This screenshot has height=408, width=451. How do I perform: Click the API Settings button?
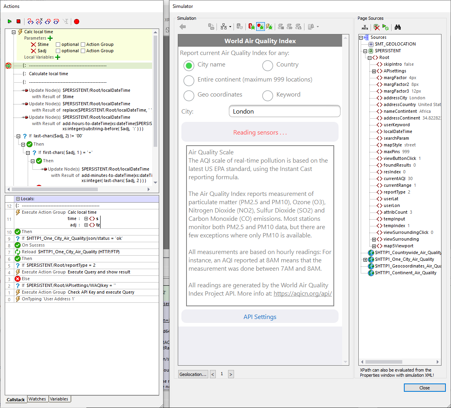point(260,317)
